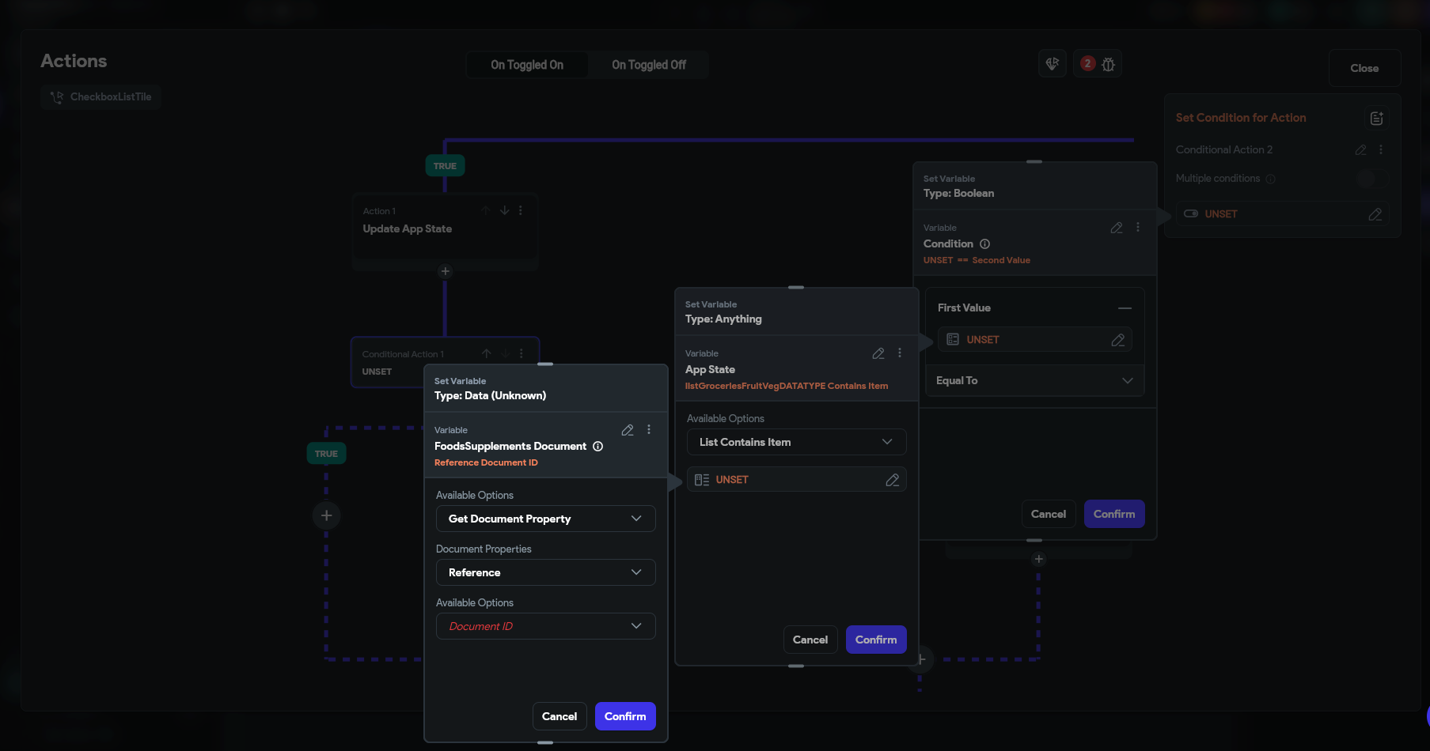Select the On Toggled On tab

tap(527, 65)
